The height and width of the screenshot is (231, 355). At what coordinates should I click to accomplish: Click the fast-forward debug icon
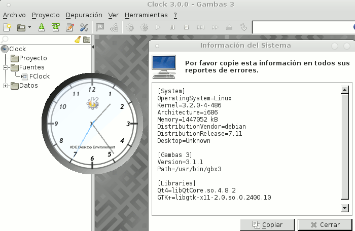point(215,27)
